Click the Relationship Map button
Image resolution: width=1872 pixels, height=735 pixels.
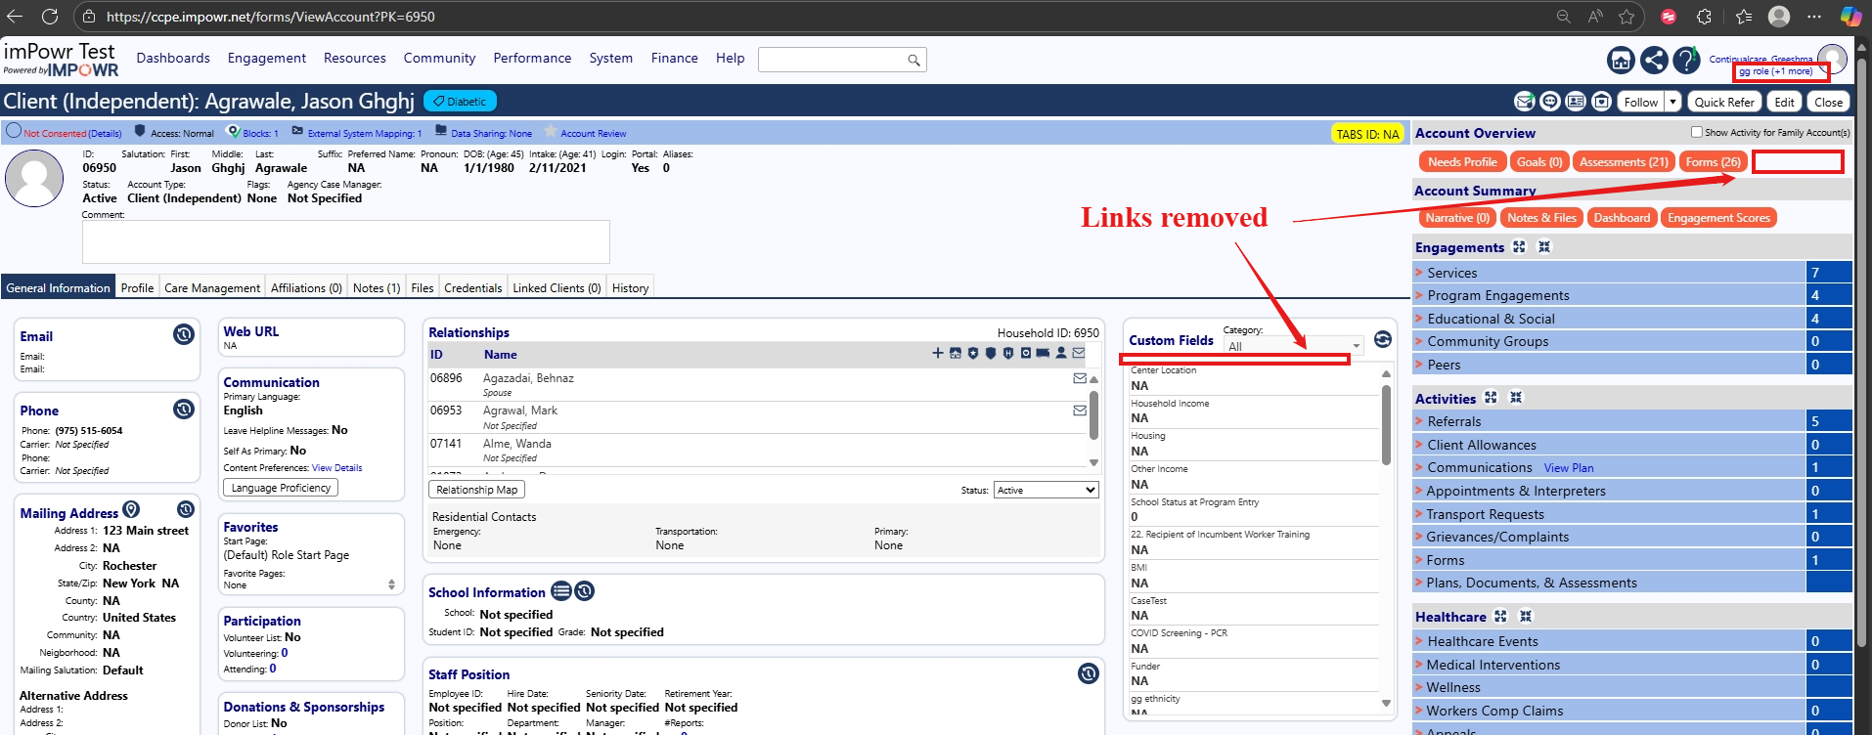click(x=477, y=490)
